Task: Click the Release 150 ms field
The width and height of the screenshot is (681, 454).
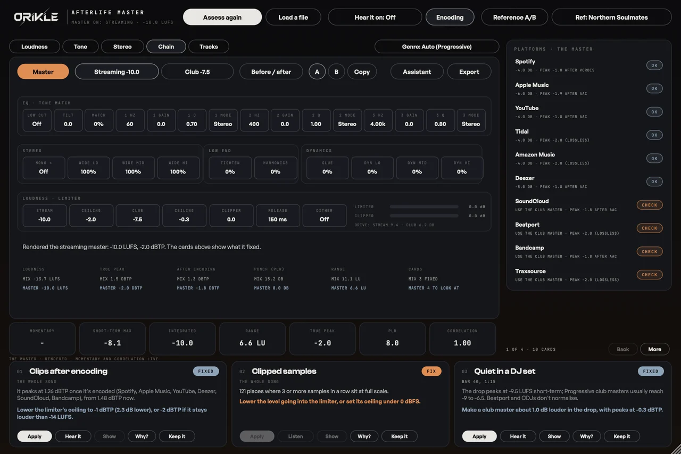Action: tap(278, 216)
